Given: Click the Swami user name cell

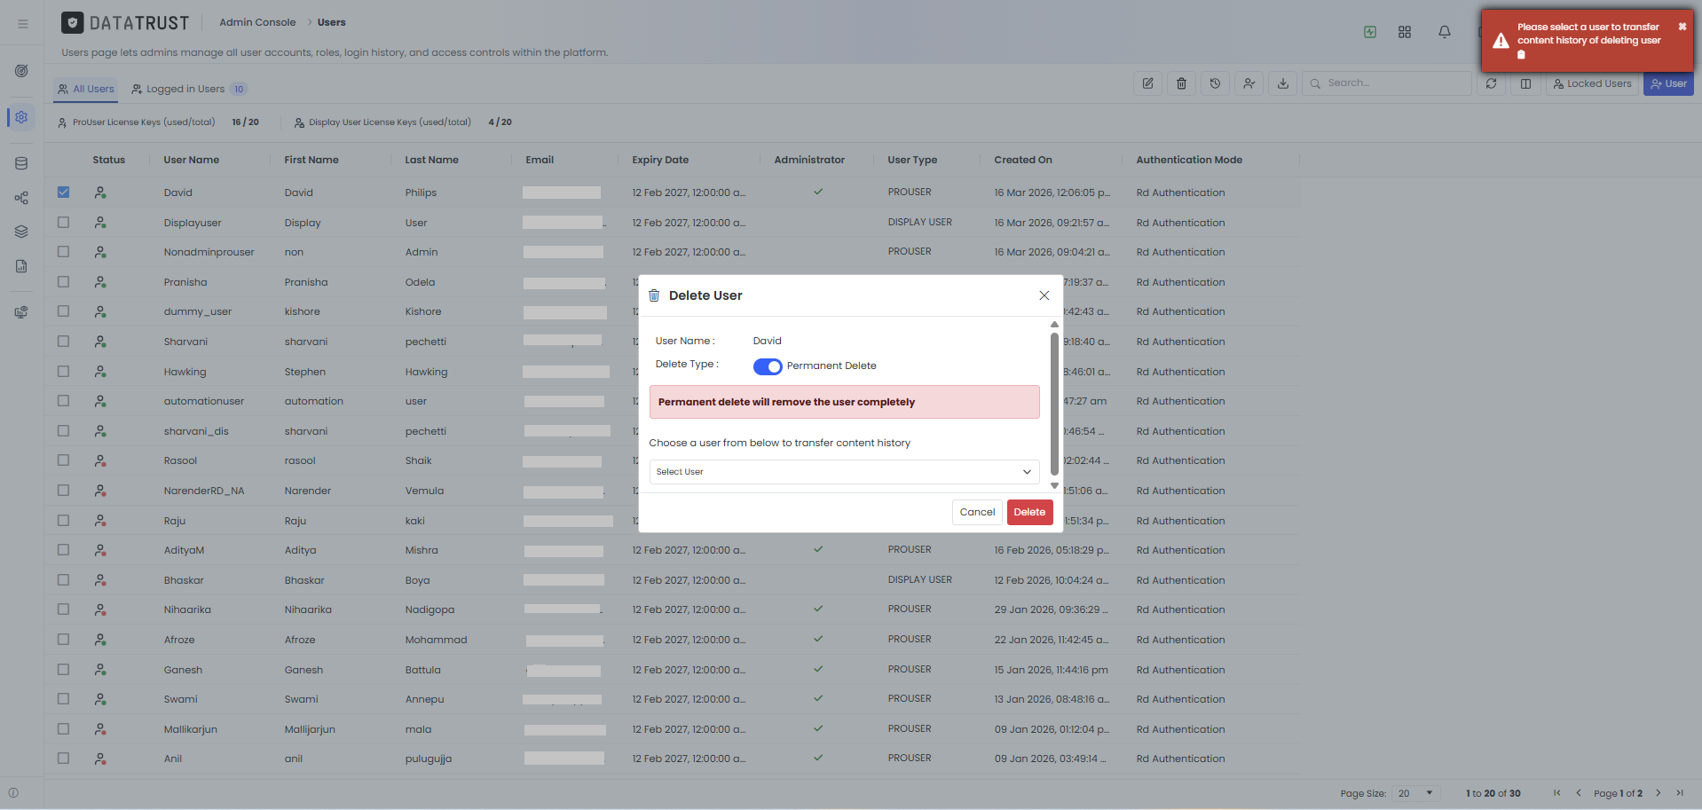Looking at the screenshot, I should coord(180,699).
